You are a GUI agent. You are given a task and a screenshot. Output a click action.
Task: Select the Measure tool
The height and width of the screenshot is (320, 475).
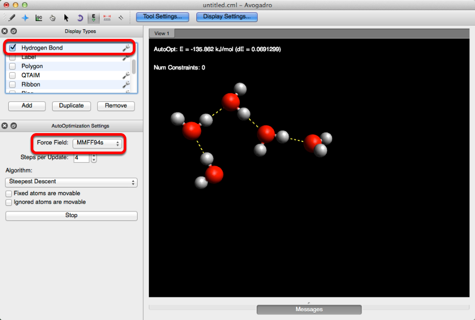107,17
